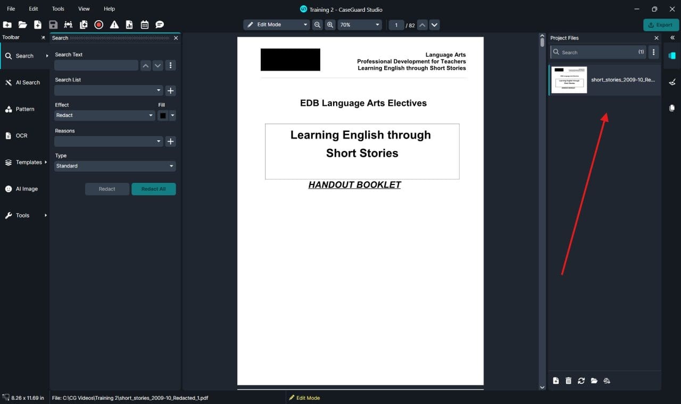Click the refresh icon in Project Files
Screen dimensions: 681x404
pos(581,381)
